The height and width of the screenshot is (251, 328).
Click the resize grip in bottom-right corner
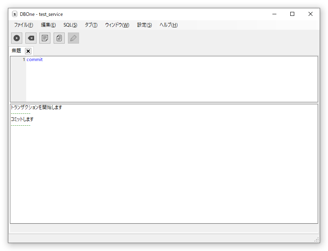pos(316,240)
